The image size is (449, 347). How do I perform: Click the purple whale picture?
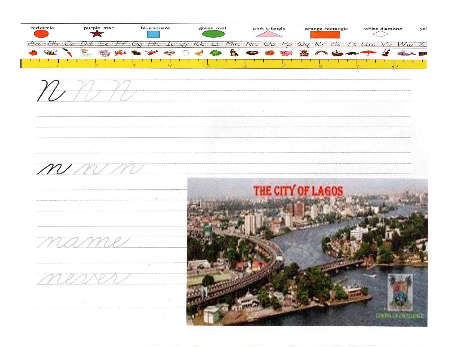[406, 53]
